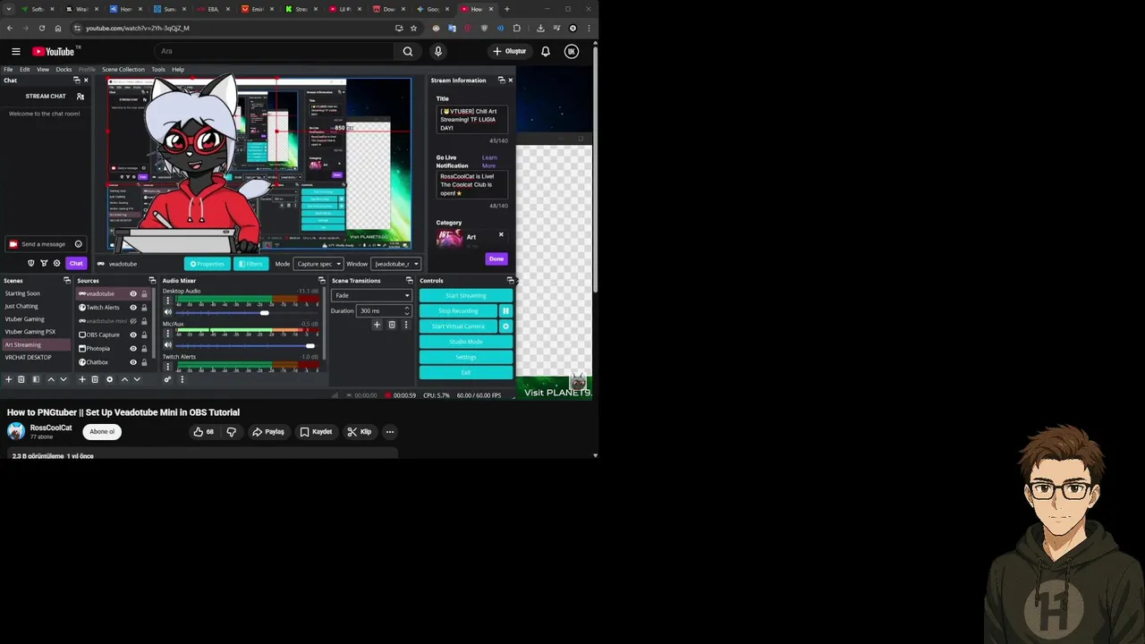The width and height of the screenshot is (1145, 644).
Task: Unlock the veadotube source lock
Action: click(144, 293)
